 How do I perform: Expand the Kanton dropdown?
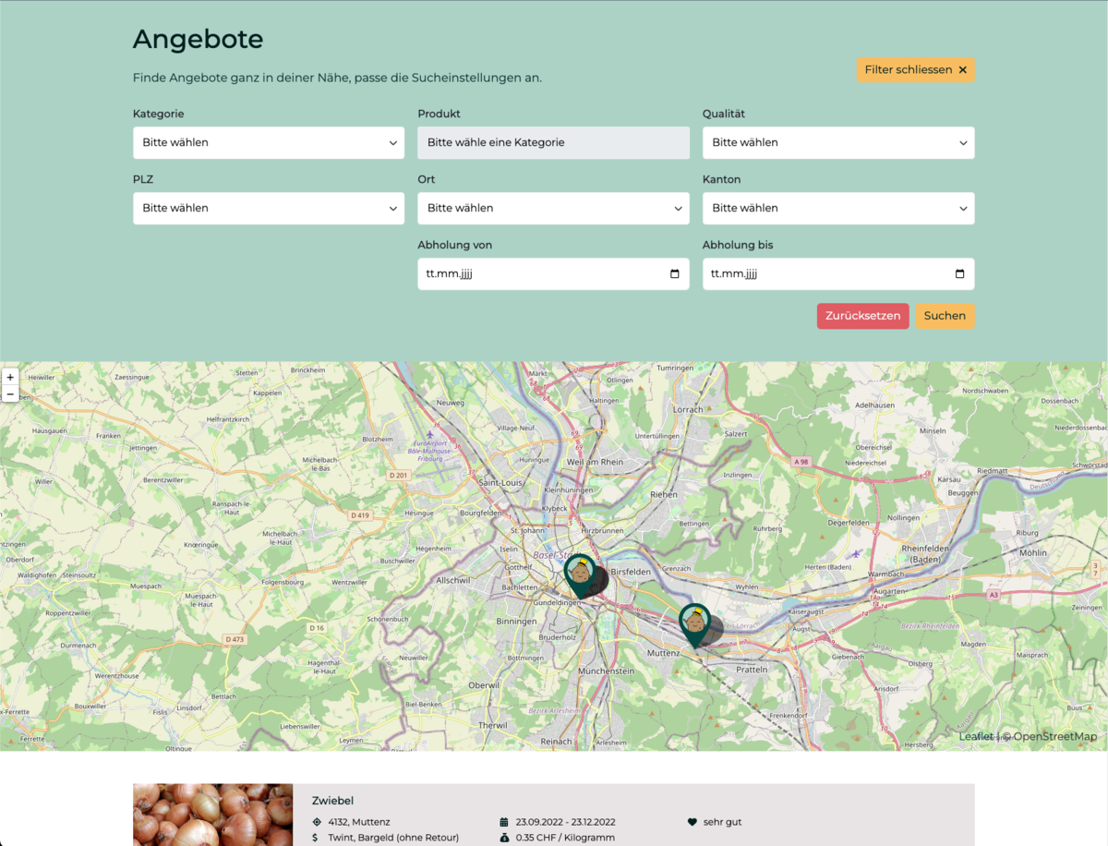(837, 209)
